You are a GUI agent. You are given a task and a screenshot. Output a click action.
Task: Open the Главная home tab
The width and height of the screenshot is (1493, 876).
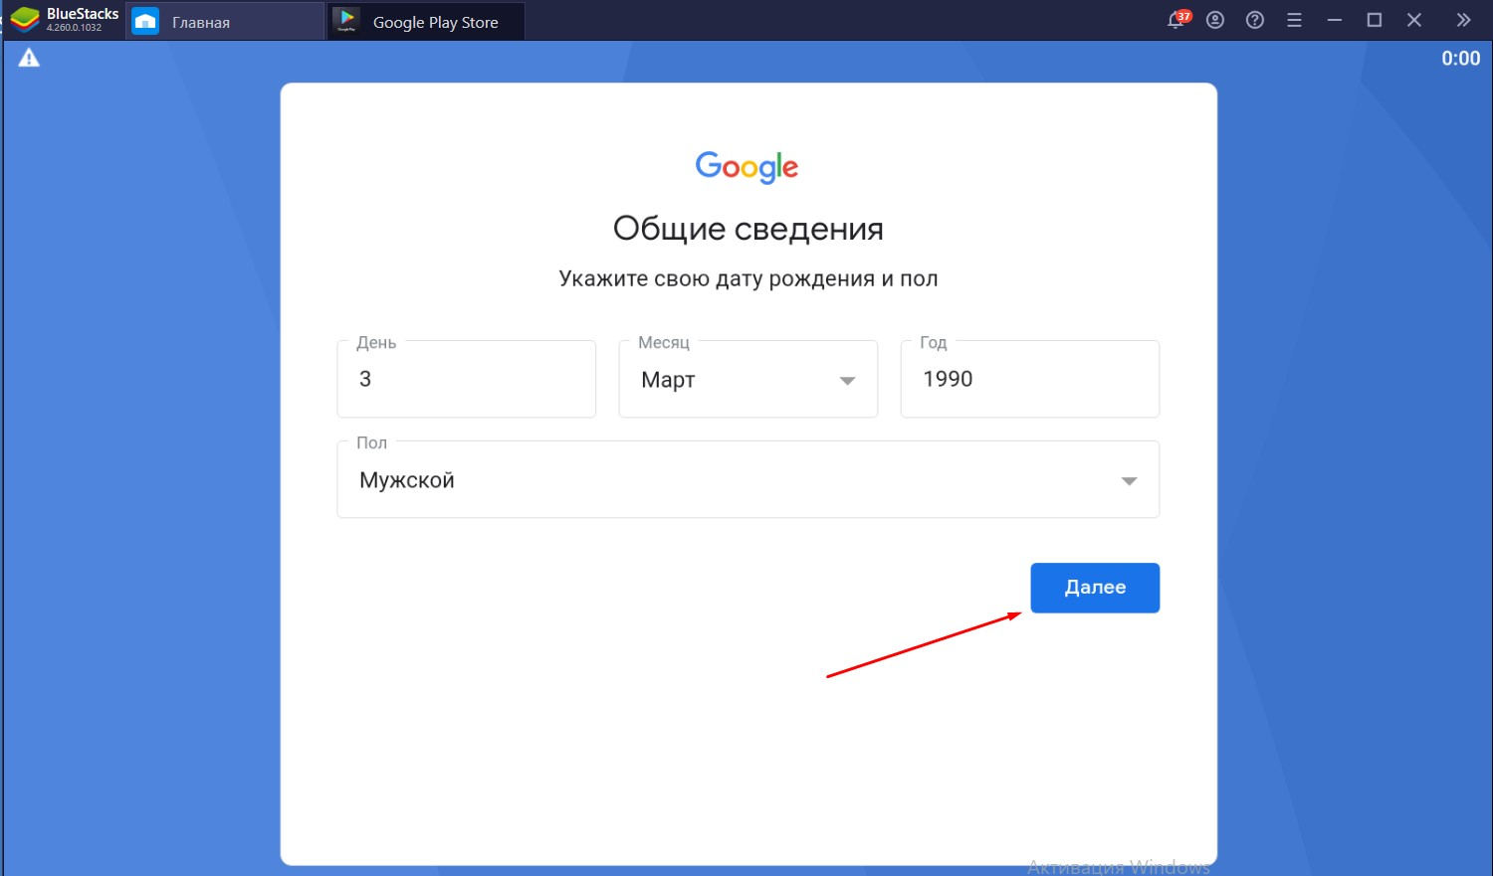[226, 21]
